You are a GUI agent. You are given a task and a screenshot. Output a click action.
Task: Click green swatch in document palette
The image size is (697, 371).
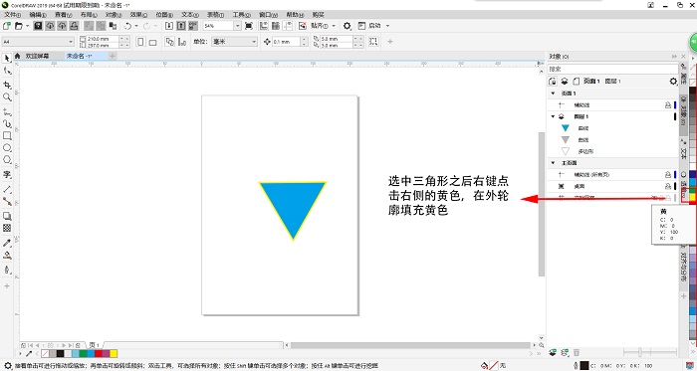click(x=83, y=354)
